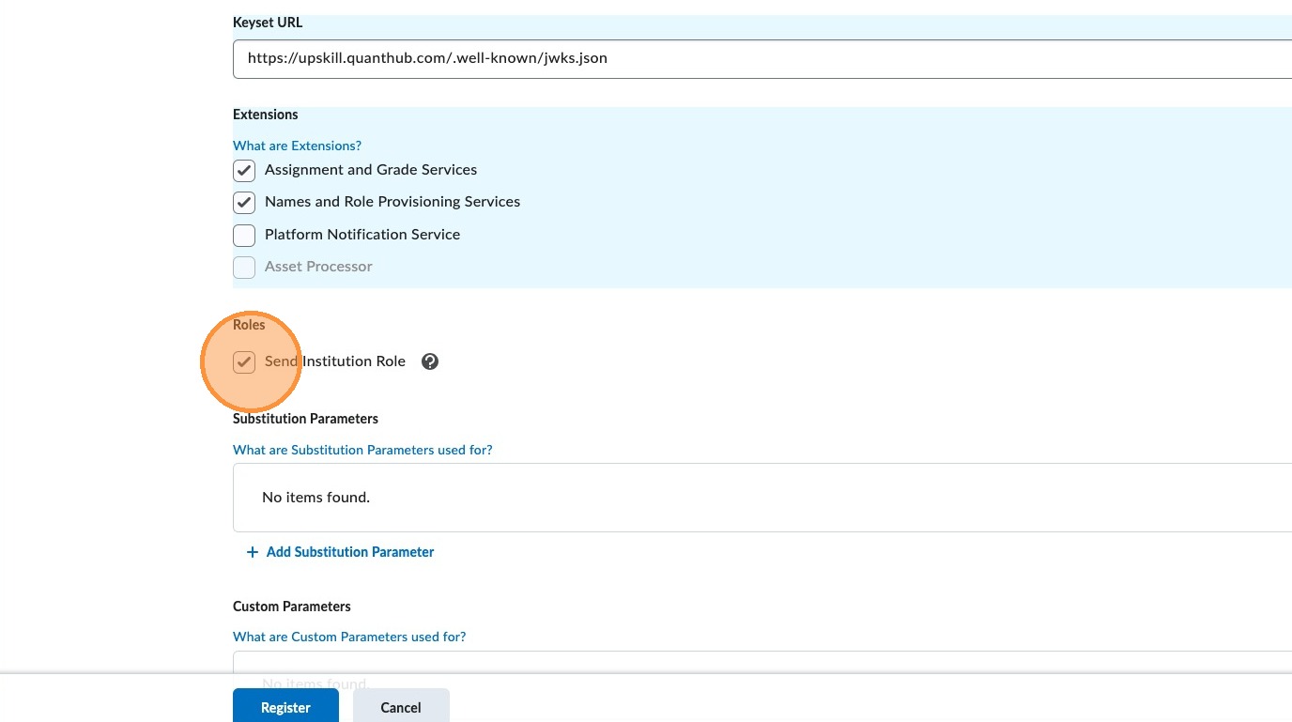The height and width of the screenshot is (722, 1292).
Task: Click the plus icon before Add Substitution Parameter
Action: 252,552
